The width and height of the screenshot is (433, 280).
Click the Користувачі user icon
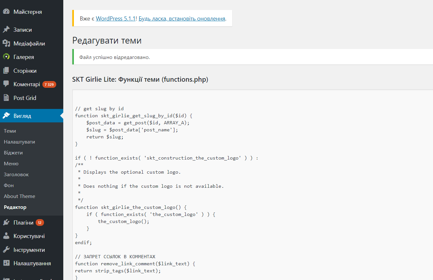6,236
